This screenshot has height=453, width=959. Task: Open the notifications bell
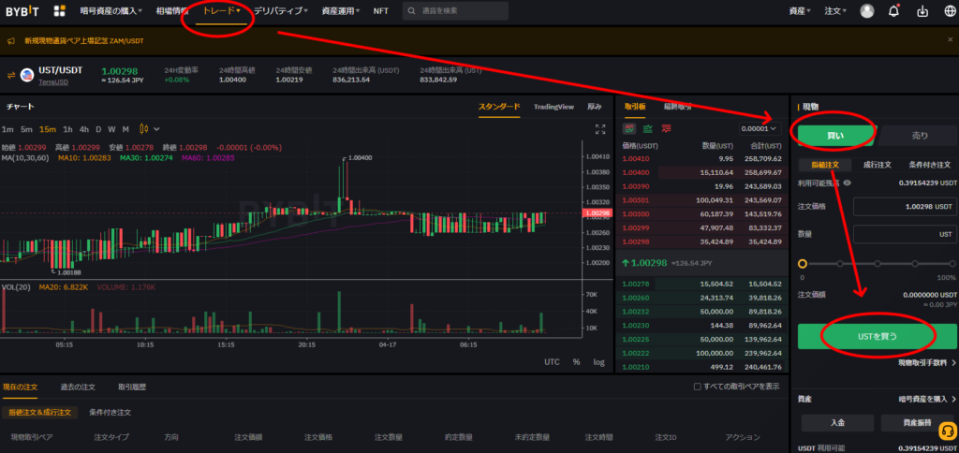pyautogui.click(x=893, y=11)
